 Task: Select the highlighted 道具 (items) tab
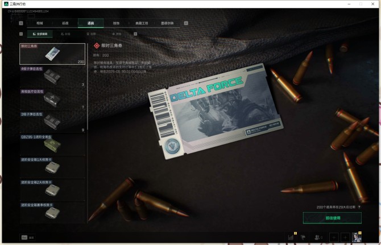click(x=90, y=23)
